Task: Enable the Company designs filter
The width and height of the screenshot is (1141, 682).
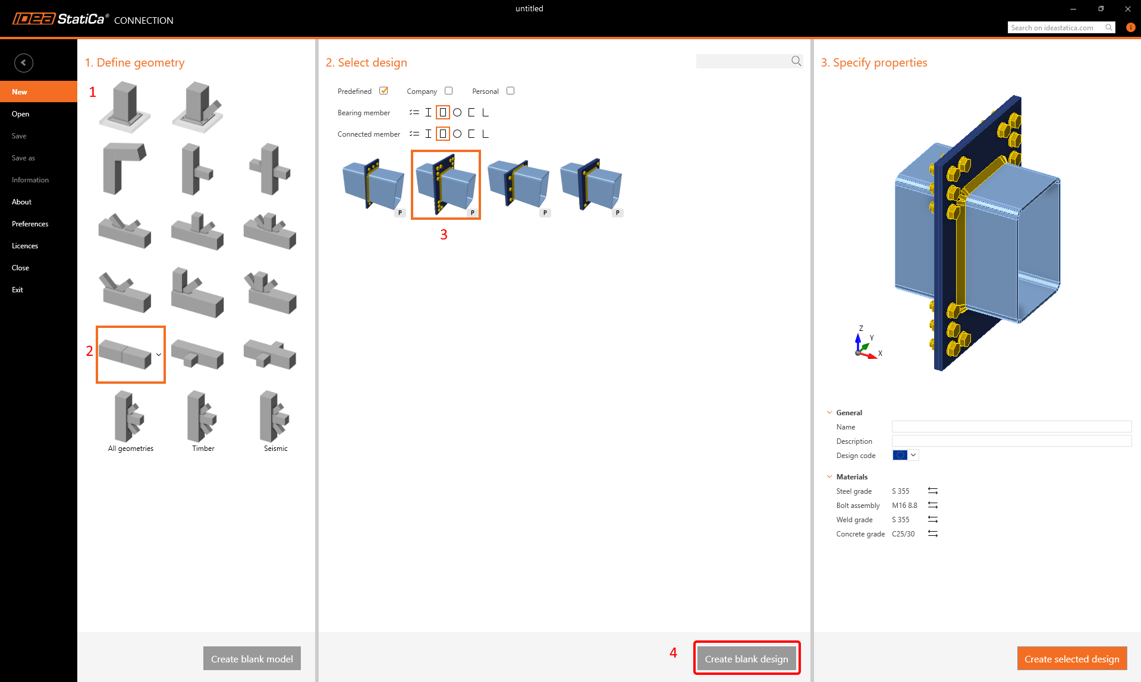Action: tap(448, 90)
